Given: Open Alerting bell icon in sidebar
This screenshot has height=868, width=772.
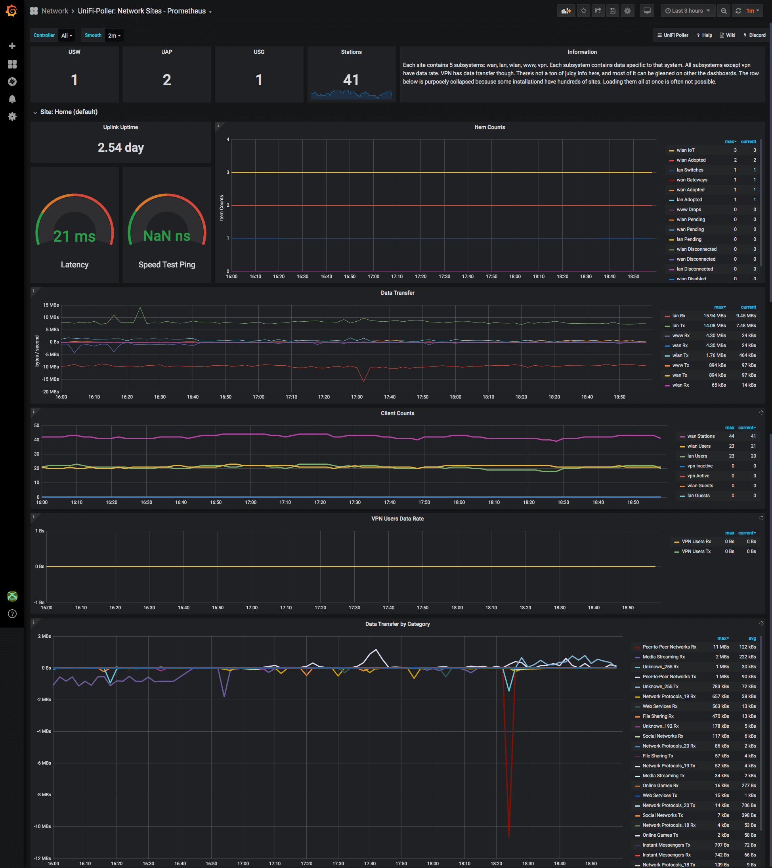Looking at the screenshot, I should 12,99.
